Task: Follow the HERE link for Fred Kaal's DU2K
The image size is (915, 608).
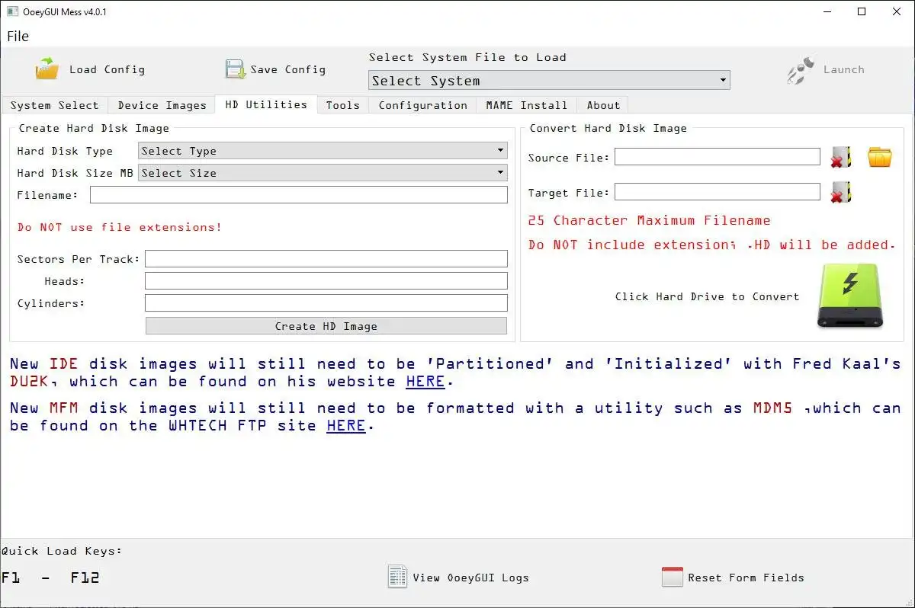Action: 425,382
